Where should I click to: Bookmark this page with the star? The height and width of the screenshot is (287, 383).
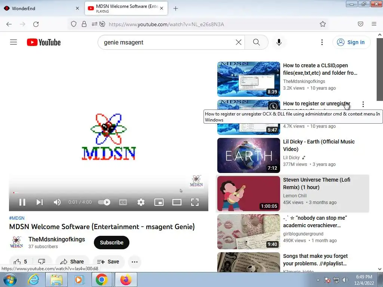click(323, 24)
